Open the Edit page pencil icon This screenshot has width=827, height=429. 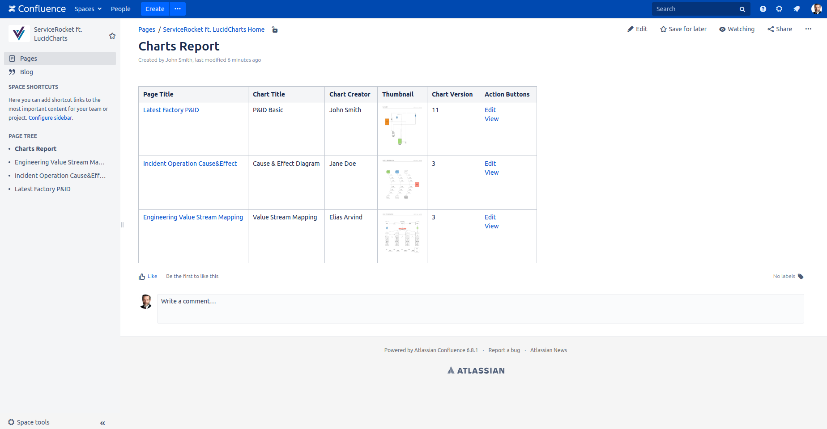click(631, 29)
